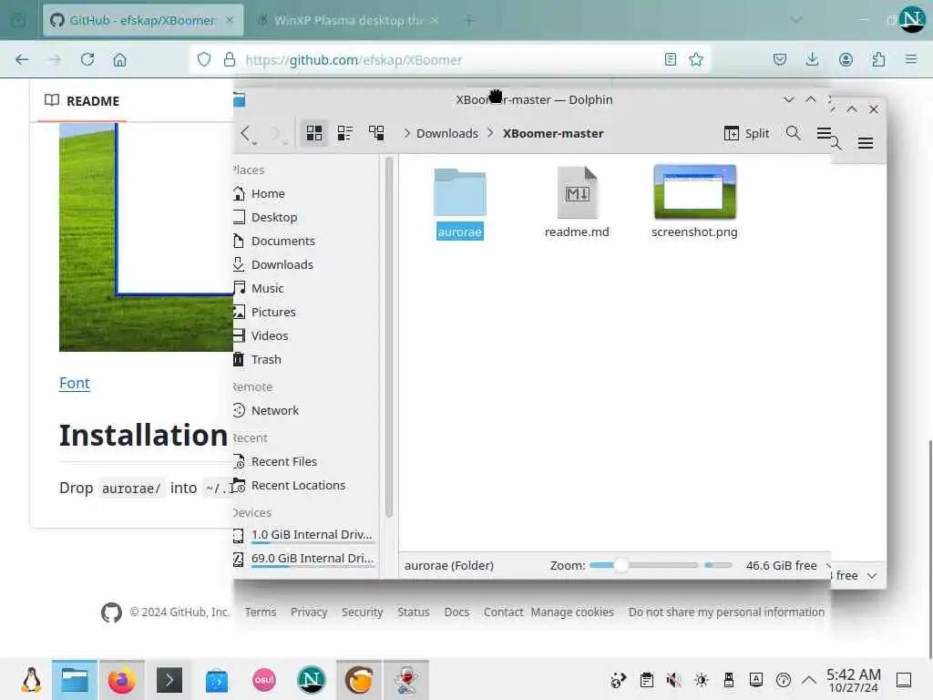
Task: Expand hidden system tray icons
Action: click(809, 680)
